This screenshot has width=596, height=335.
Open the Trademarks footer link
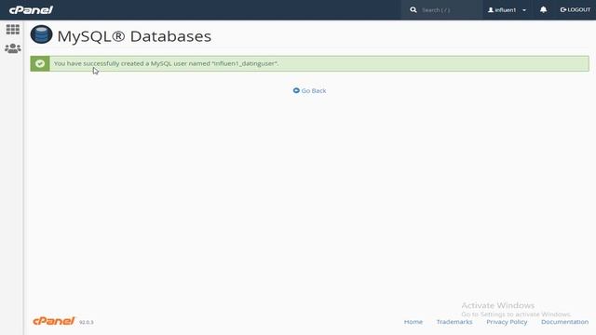click(454, 322)
